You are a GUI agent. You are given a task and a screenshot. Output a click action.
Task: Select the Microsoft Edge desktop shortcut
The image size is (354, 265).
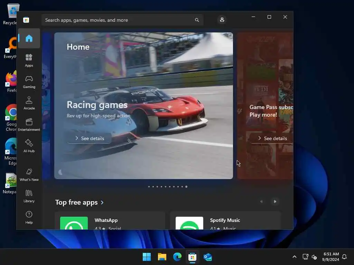pos(10,151)
